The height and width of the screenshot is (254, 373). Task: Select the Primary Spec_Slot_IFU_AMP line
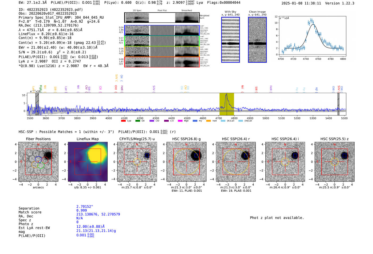(61, 18)
